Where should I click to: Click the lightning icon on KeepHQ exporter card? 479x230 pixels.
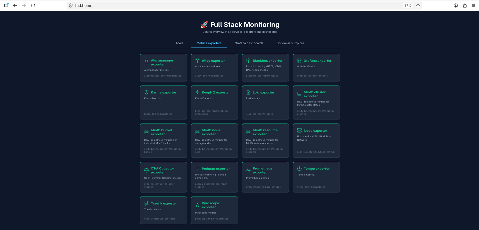coord(197,92)
